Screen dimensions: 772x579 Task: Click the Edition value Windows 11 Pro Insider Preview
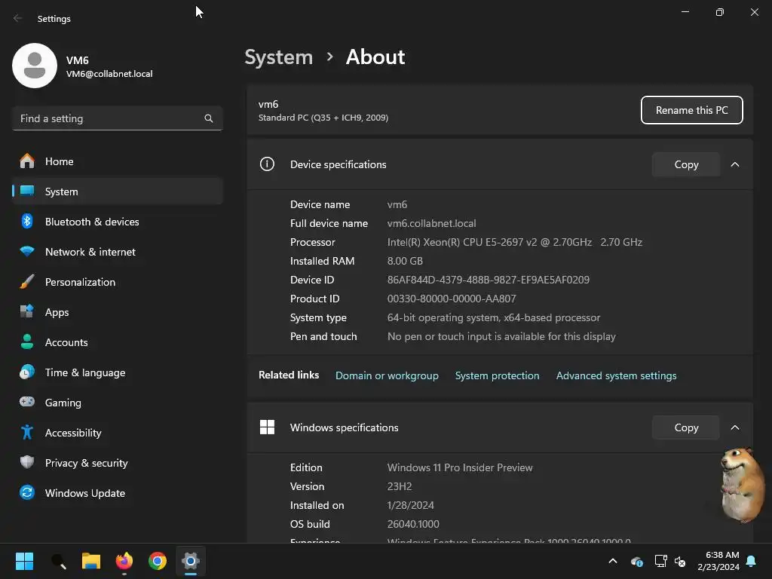click(x=460, y=467)
